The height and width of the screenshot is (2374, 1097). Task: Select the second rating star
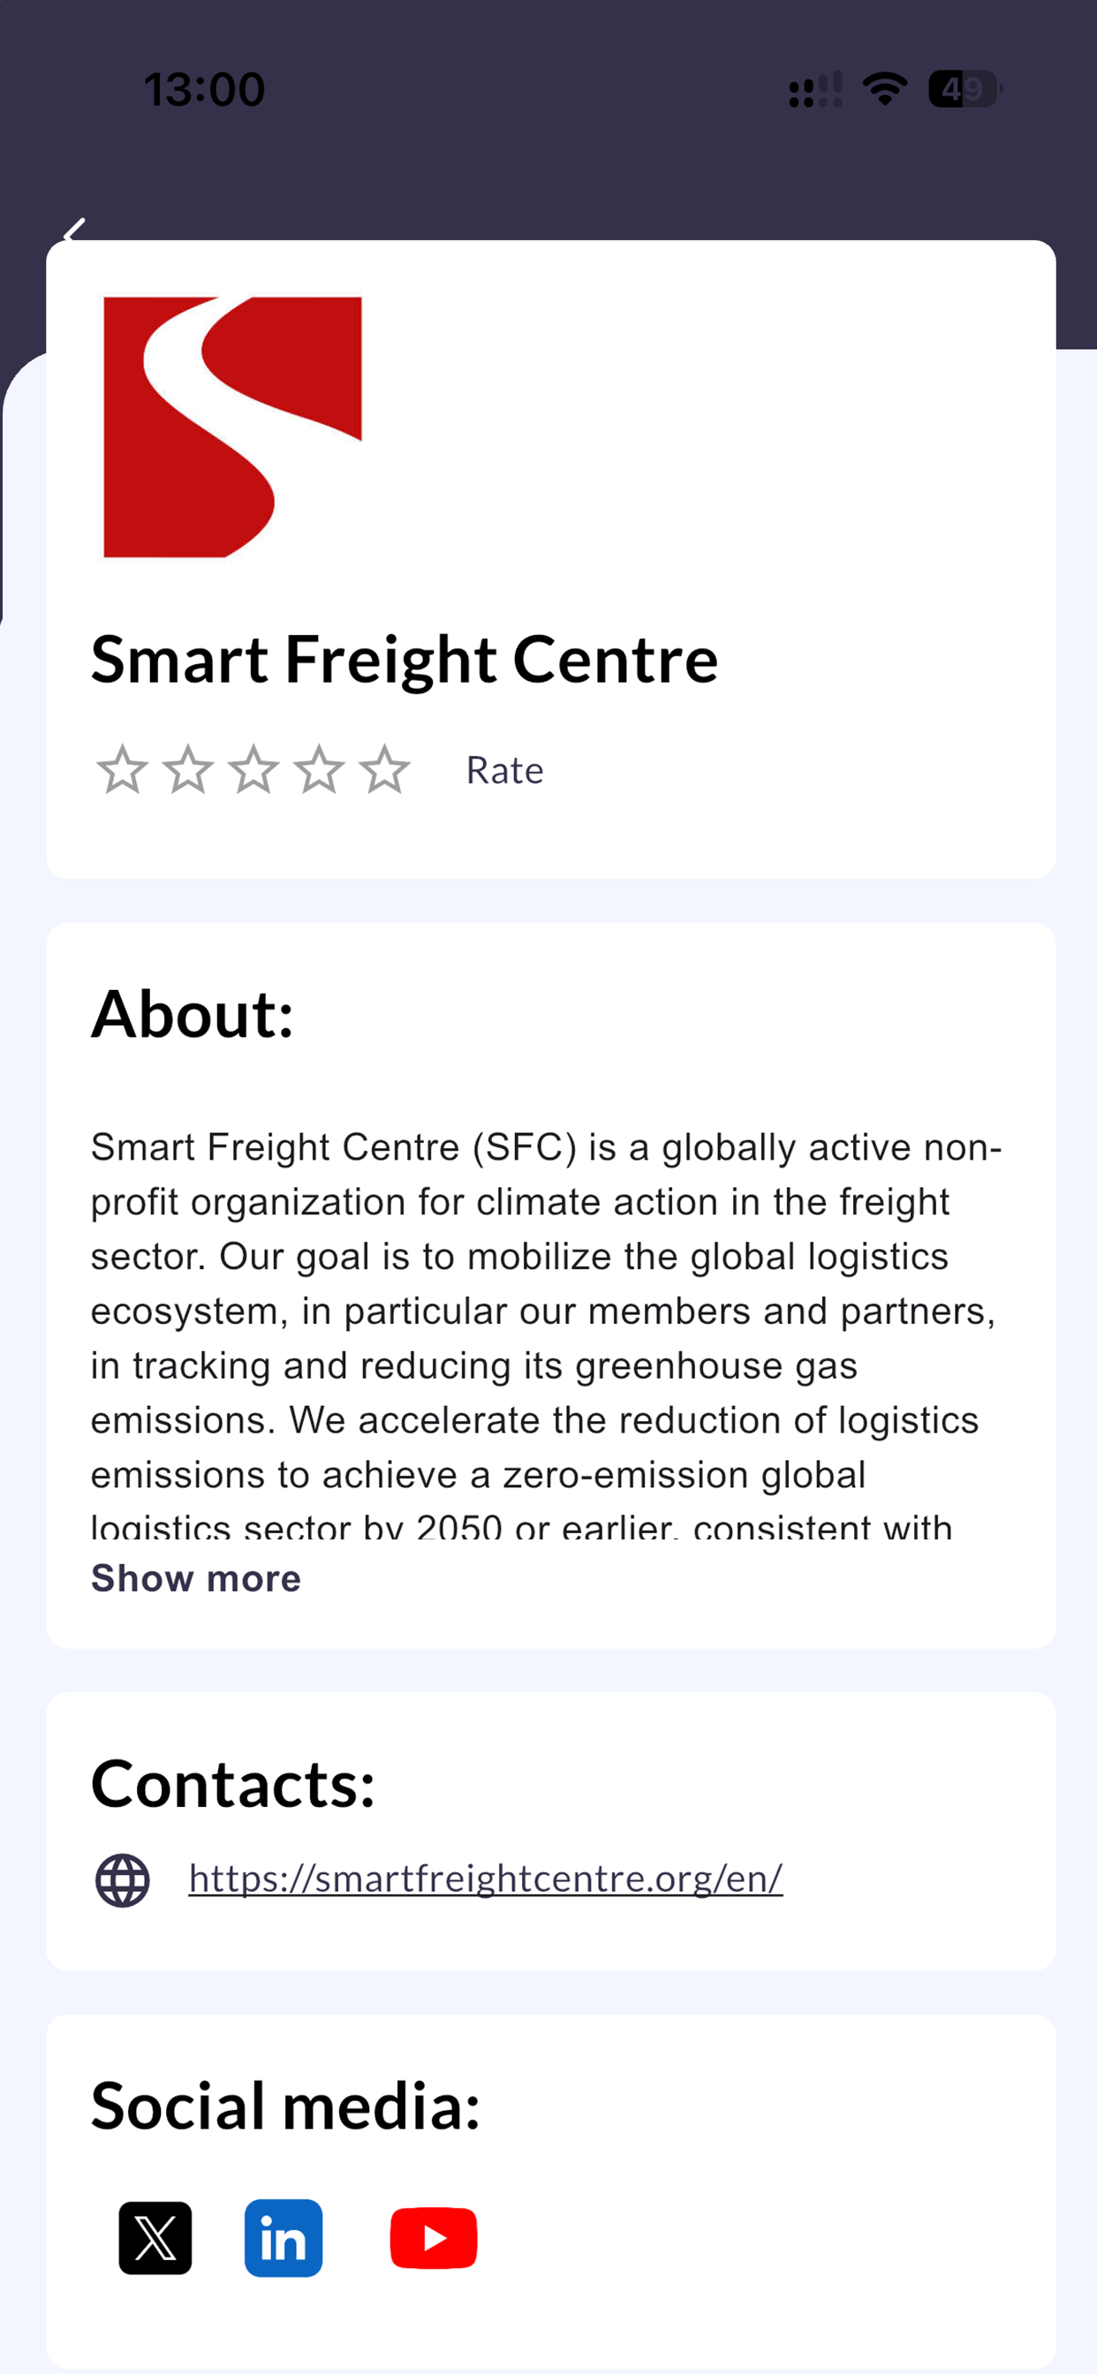click(x=188, y=769)
